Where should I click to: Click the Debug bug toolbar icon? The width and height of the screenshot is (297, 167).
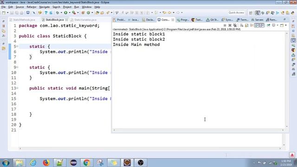coord(58,13)
